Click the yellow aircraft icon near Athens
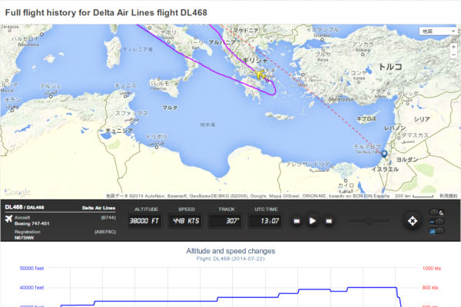This screenshot has width=461, height=307. [x=260, y=74]
